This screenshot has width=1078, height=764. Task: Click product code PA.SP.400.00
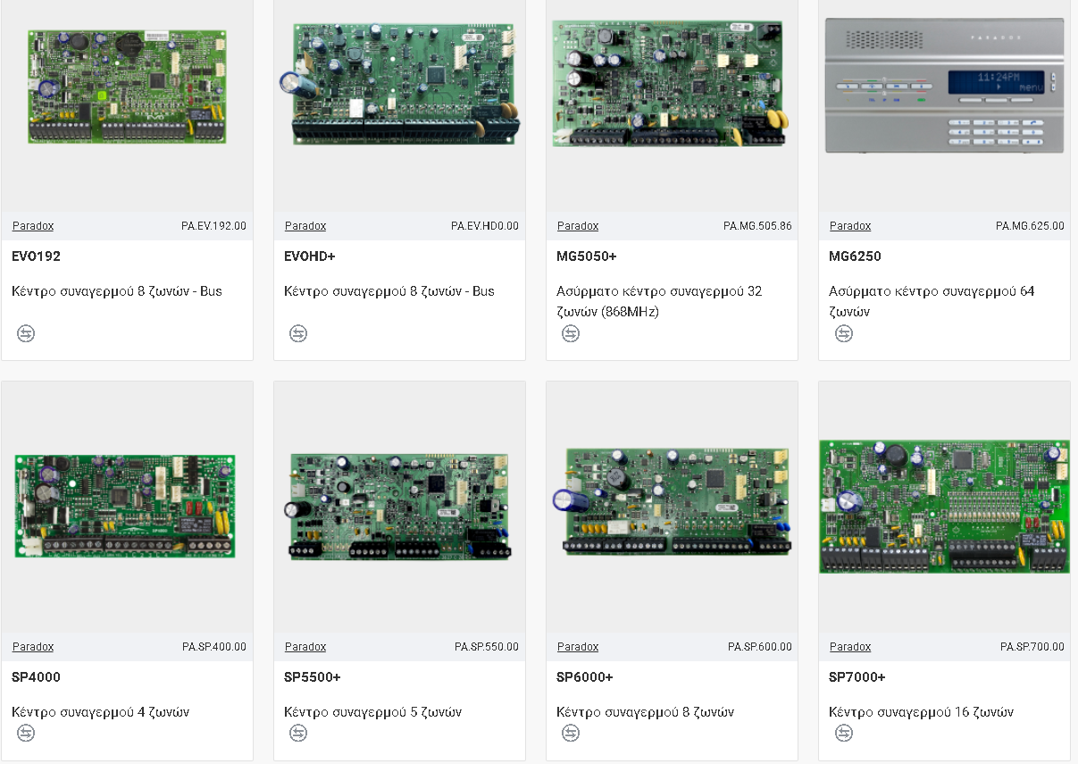pos(214,647)
